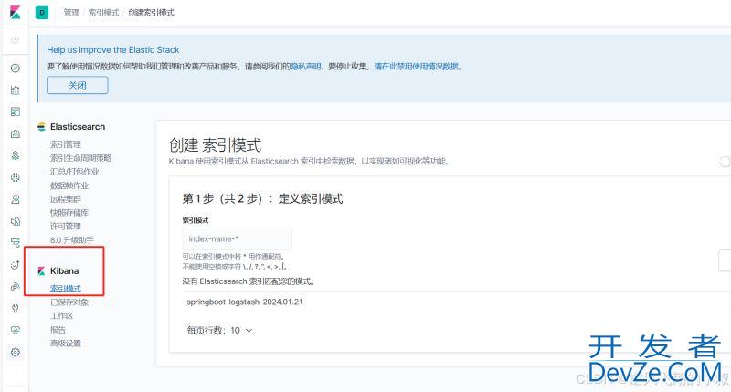Open 数据帧作业 under Elasticsearch

[69, 185]
